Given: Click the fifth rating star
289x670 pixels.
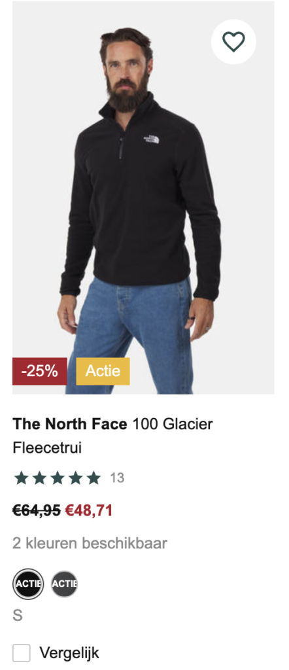Looking at the screenshot, I should pos(93,478).
